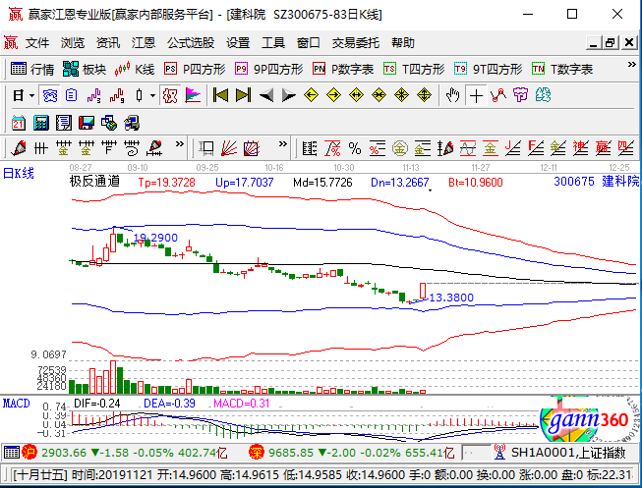This screenshot has height=488, width=642.
Task: Open the 设置 menu
Action: click(x=238, y=42)
